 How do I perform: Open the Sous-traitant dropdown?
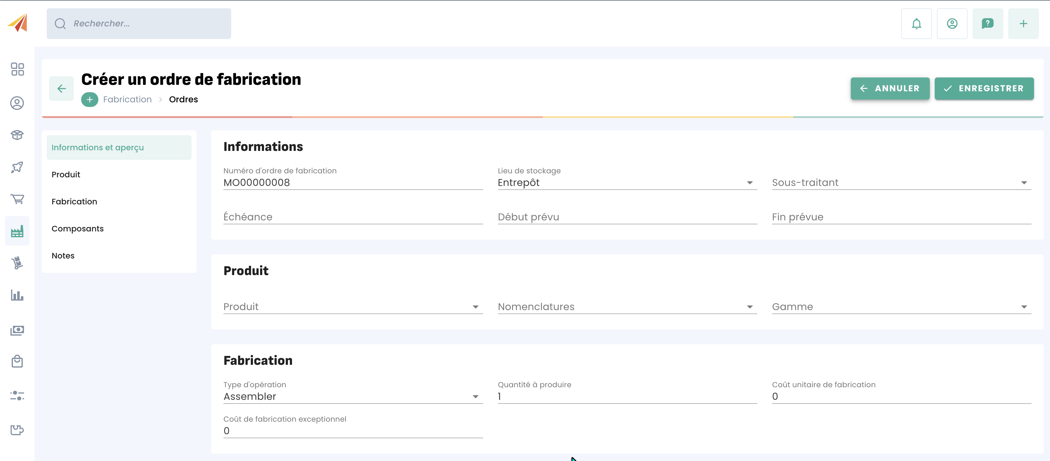(x=901, y=183)
